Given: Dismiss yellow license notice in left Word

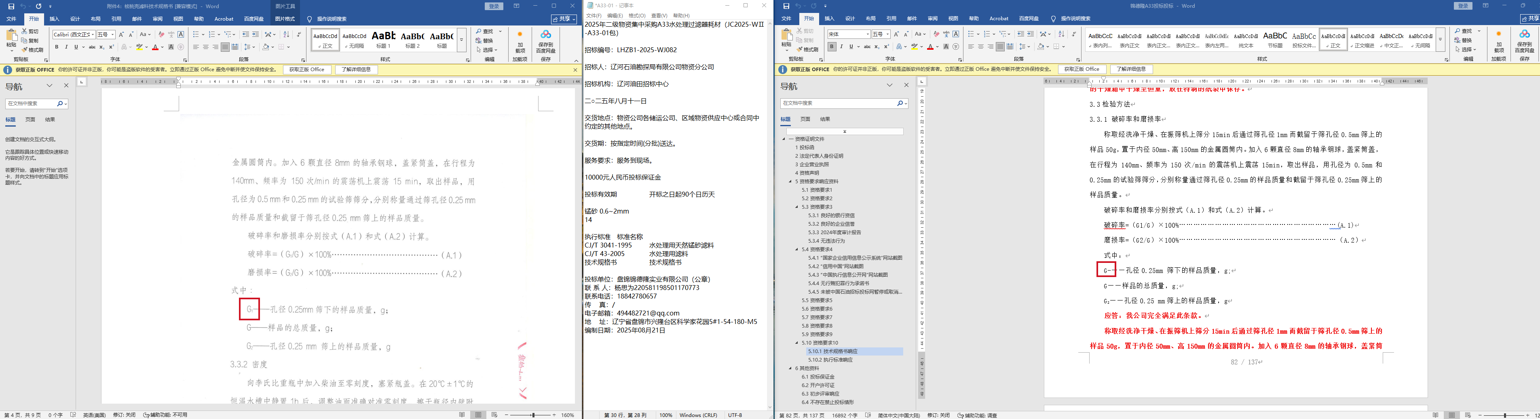Looking at the screenshot, I should 575,69.
